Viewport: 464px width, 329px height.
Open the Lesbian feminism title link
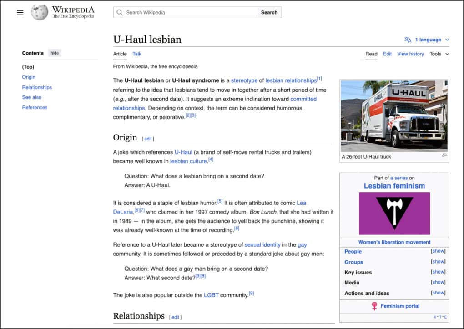click(x=394, y=186)
